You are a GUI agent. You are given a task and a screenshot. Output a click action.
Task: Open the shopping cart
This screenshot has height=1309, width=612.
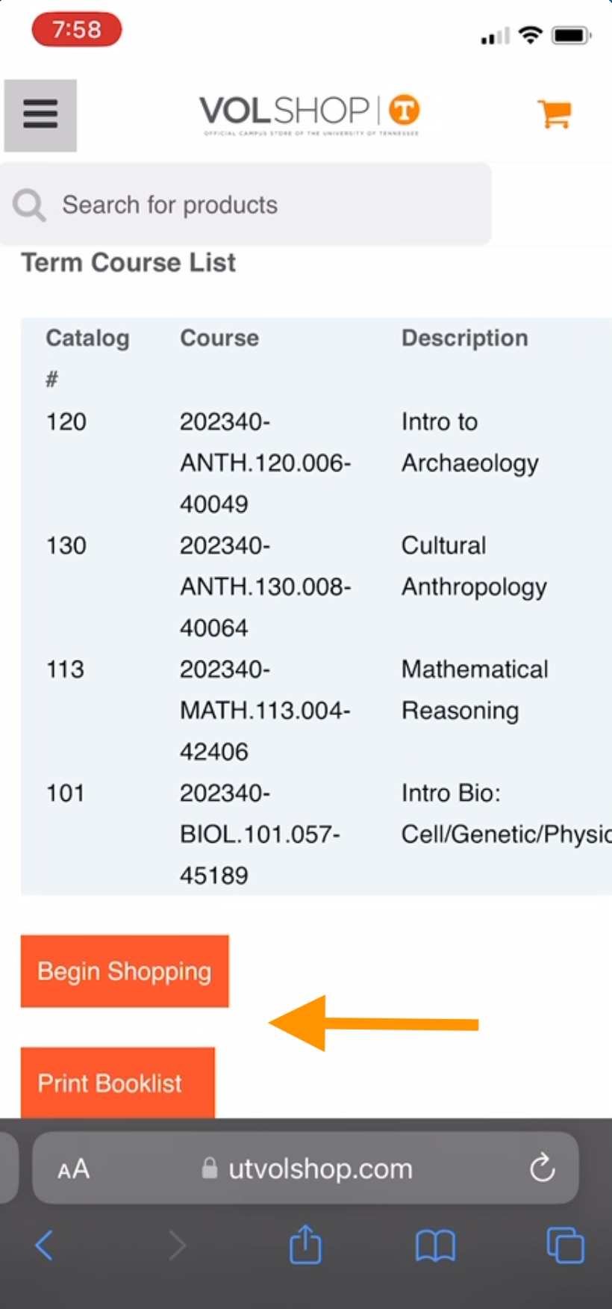click(x=555, y=114)
